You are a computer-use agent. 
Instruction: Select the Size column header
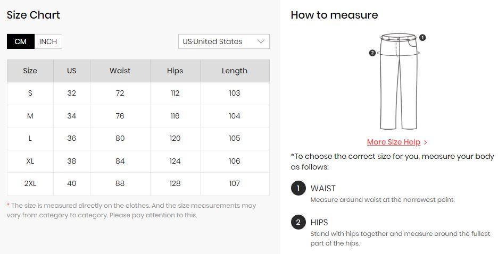[30, 71]
